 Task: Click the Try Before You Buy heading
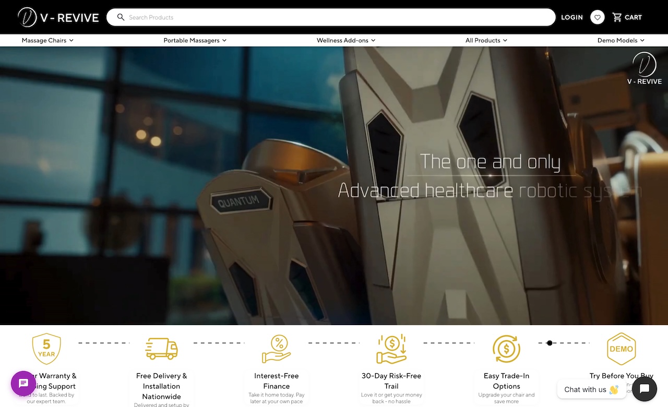(x=622, y=376)
